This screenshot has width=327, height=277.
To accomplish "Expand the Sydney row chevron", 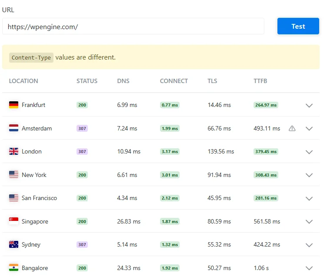I will tap(309, 245).
